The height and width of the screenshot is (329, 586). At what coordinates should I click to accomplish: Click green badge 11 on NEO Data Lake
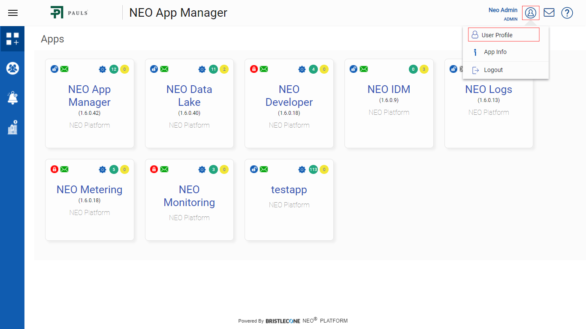coord(214,69)
